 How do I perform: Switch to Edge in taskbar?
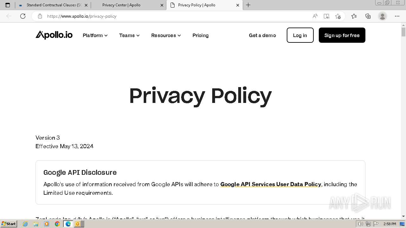(68, 224)
